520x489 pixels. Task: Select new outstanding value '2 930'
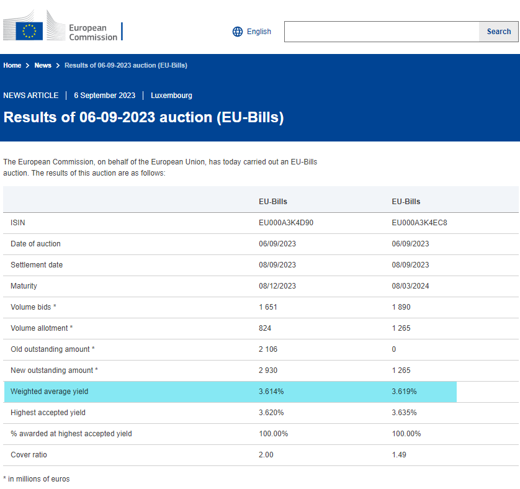[268, 370]
